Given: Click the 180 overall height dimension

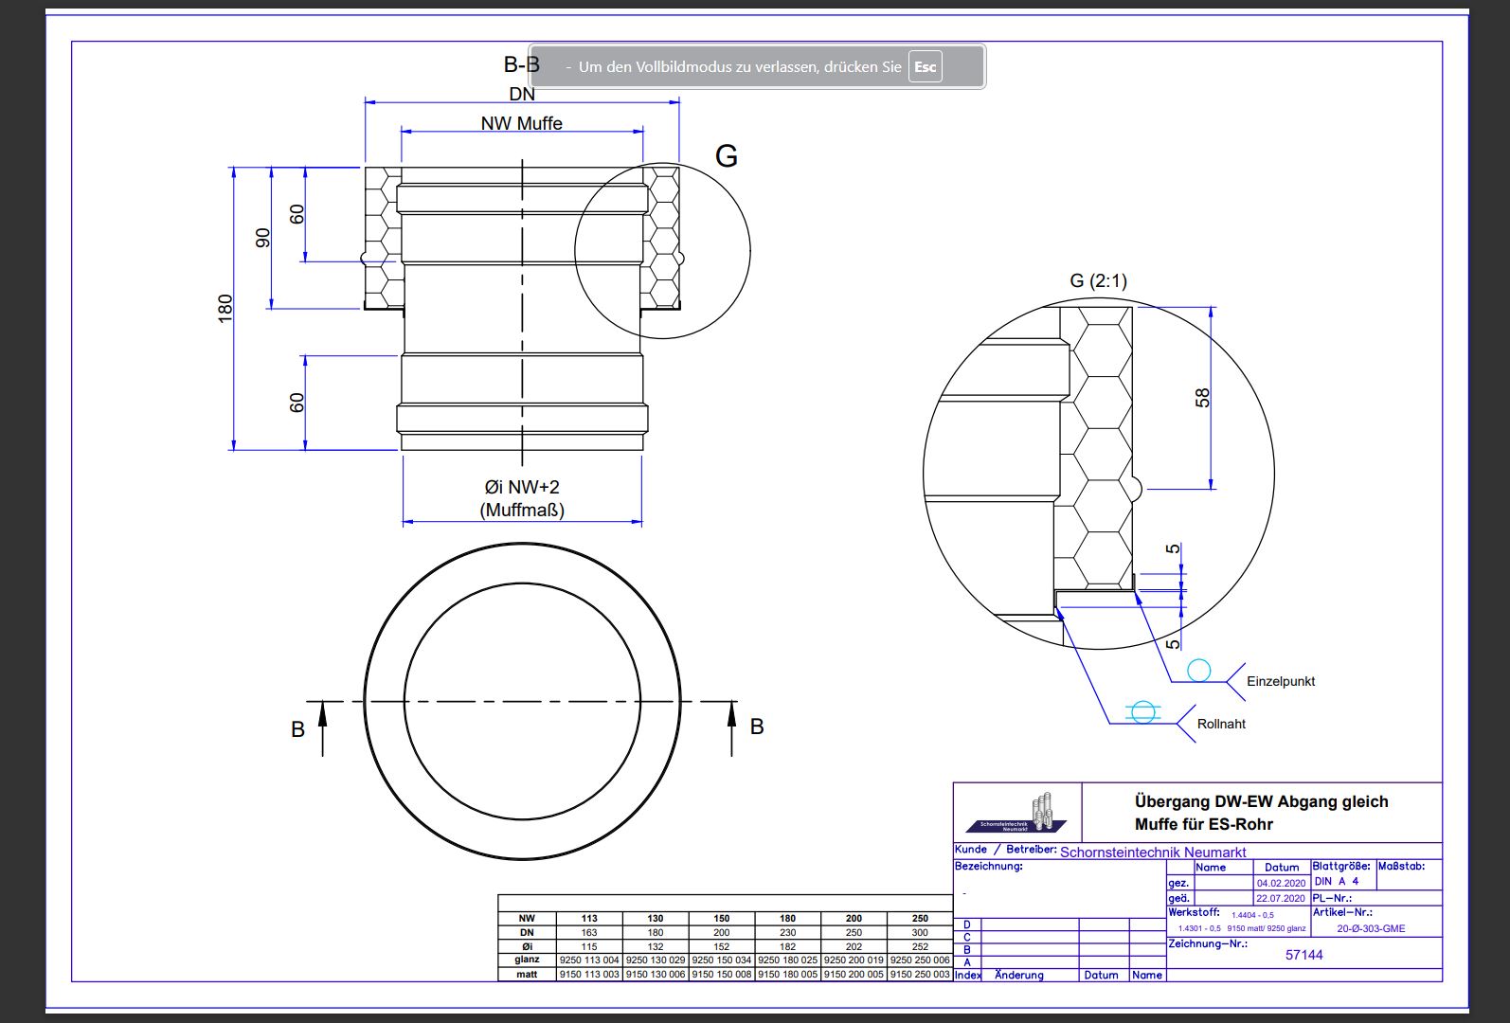Looking at the screenshot, I should (x=225, y=308).
